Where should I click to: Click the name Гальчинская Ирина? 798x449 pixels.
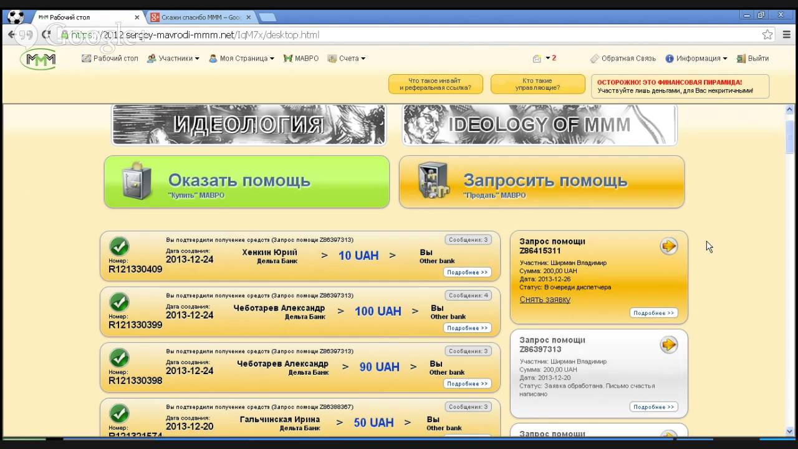[280, 420]
